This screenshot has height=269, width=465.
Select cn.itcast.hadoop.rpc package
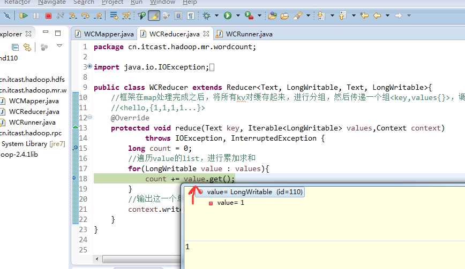pyautogui.click(x=31, y=133)
